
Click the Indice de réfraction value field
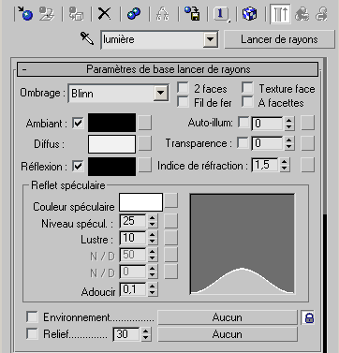pos(265,165)
